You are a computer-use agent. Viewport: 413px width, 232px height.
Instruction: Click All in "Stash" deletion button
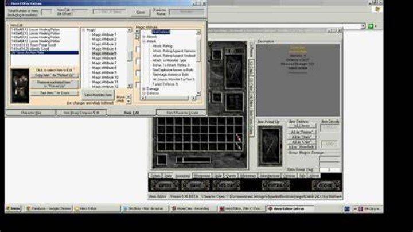click(302, 137)
